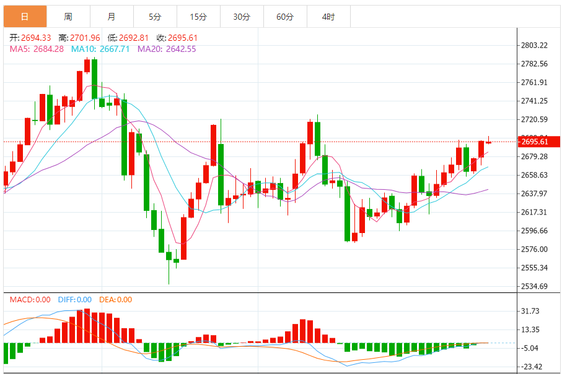
Task: Click the 2761.91 price axis label
Action: (534, 83)
